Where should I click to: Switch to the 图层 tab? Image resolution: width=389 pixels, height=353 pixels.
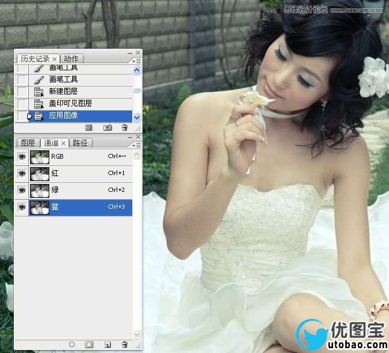coord(28,143)
